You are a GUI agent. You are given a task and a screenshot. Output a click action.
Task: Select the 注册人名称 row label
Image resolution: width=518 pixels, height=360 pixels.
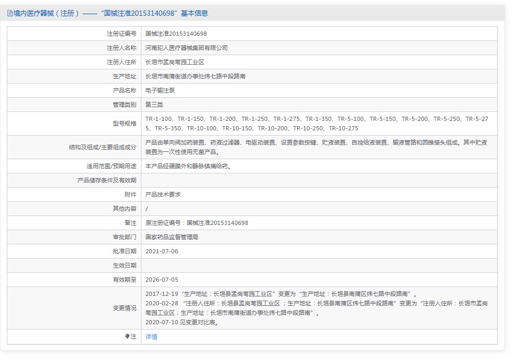pos(121,48)
